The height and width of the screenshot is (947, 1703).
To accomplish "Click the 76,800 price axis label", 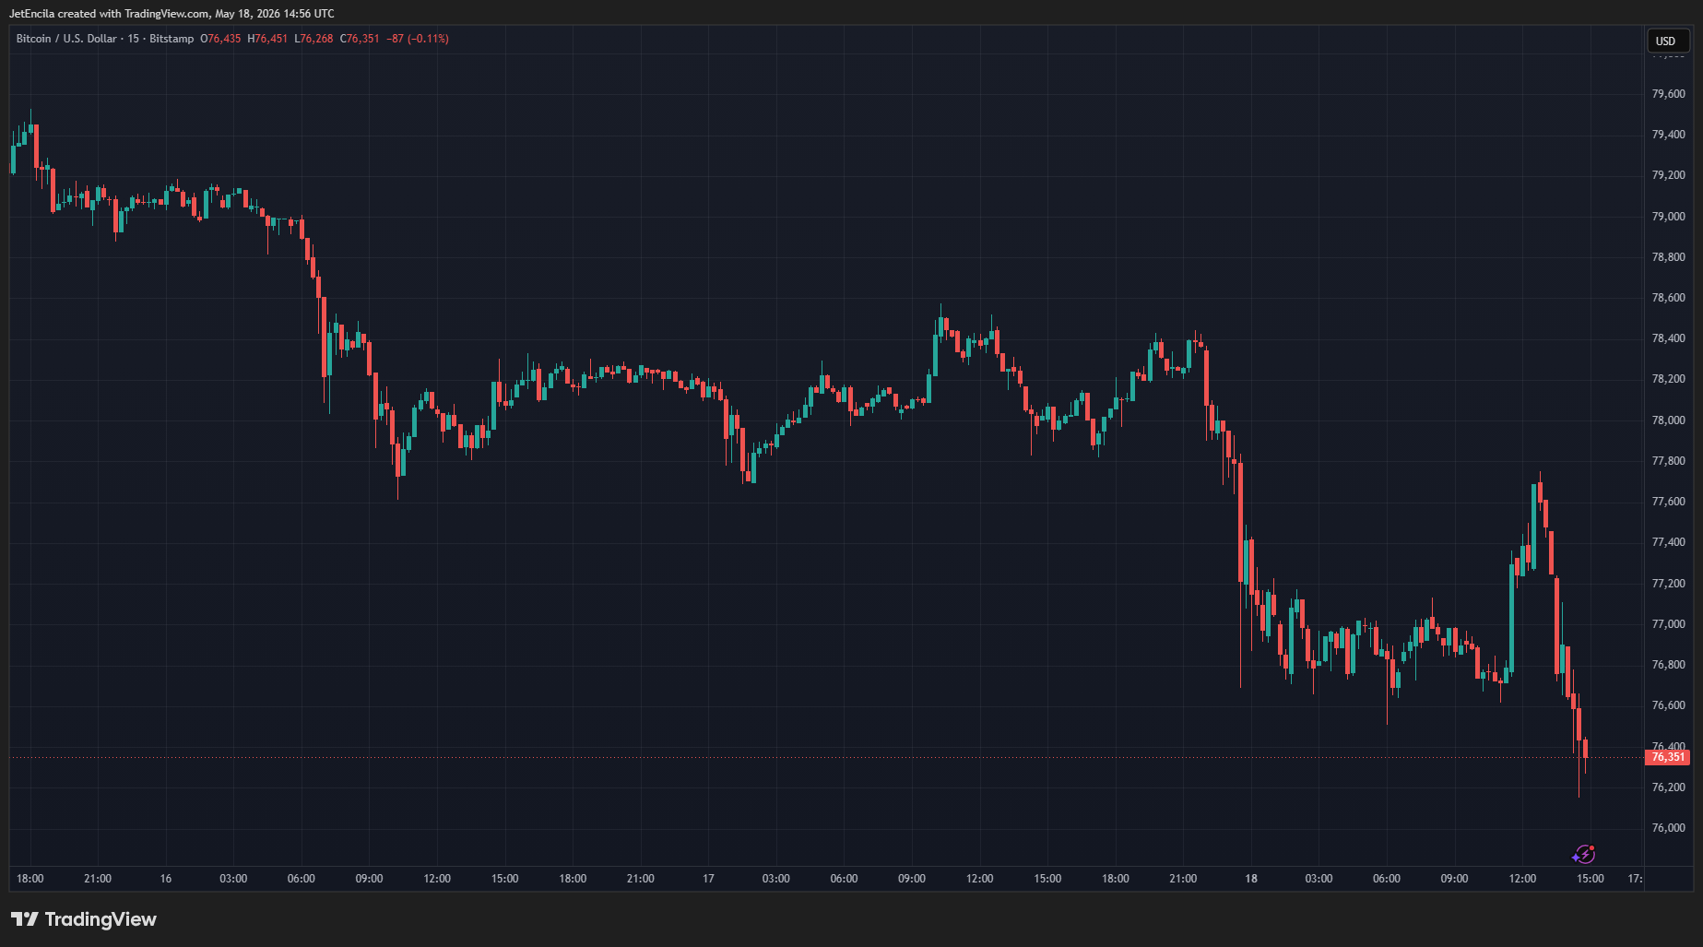I will (1668, 665).
